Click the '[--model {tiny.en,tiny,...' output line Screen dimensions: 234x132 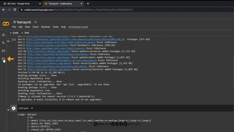click(x=89, y=121)
